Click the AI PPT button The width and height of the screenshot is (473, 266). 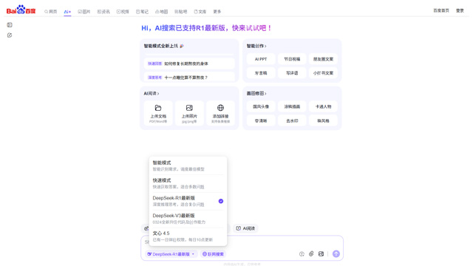[x=261, y=59]
